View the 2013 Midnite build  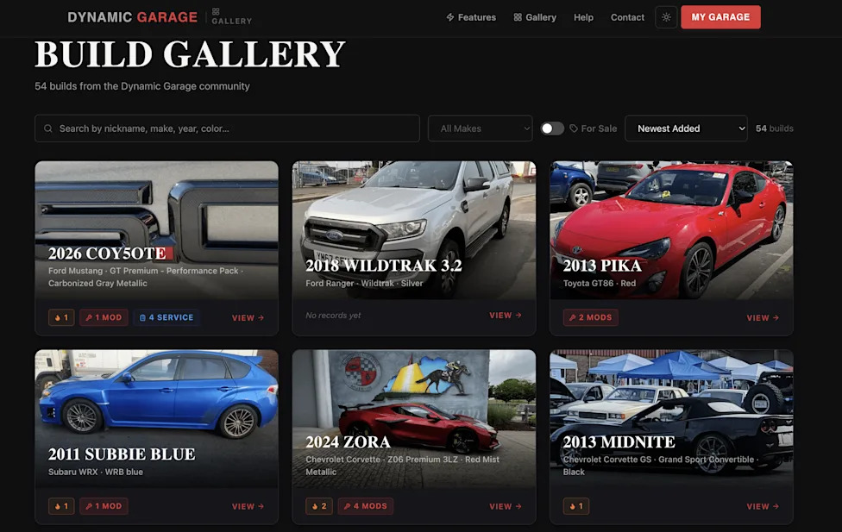coord(763,506)
